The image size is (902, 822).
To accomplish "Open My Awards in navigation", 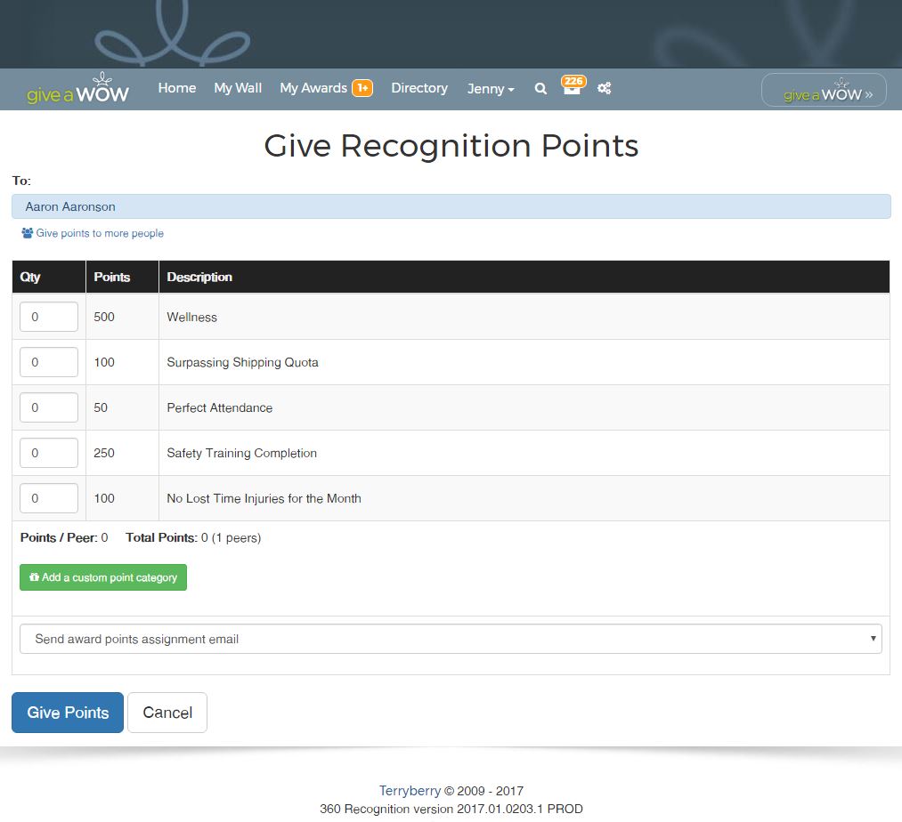I will pos(313,88).
